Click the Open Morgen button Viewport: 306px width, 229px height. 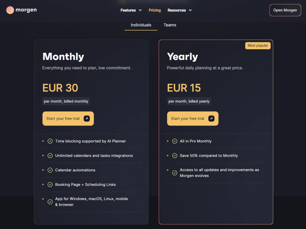(285, 10)
